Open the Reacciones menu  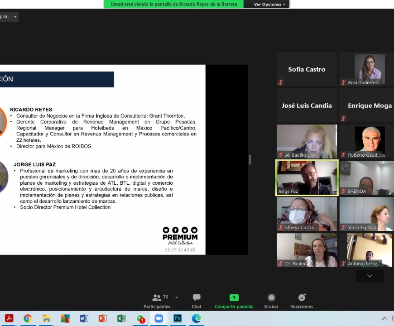(x=302, y=301)
